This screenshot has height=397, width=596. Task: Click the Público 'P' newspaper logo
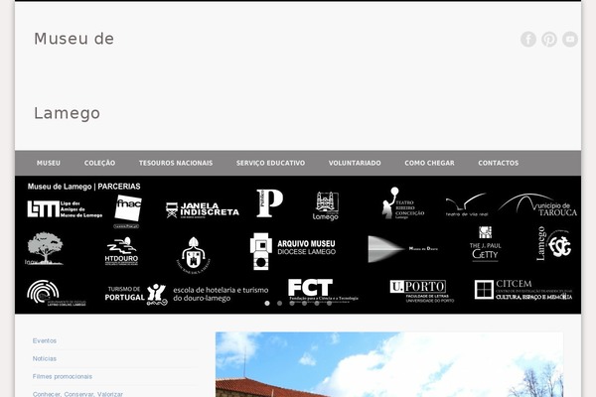(269, 203)
